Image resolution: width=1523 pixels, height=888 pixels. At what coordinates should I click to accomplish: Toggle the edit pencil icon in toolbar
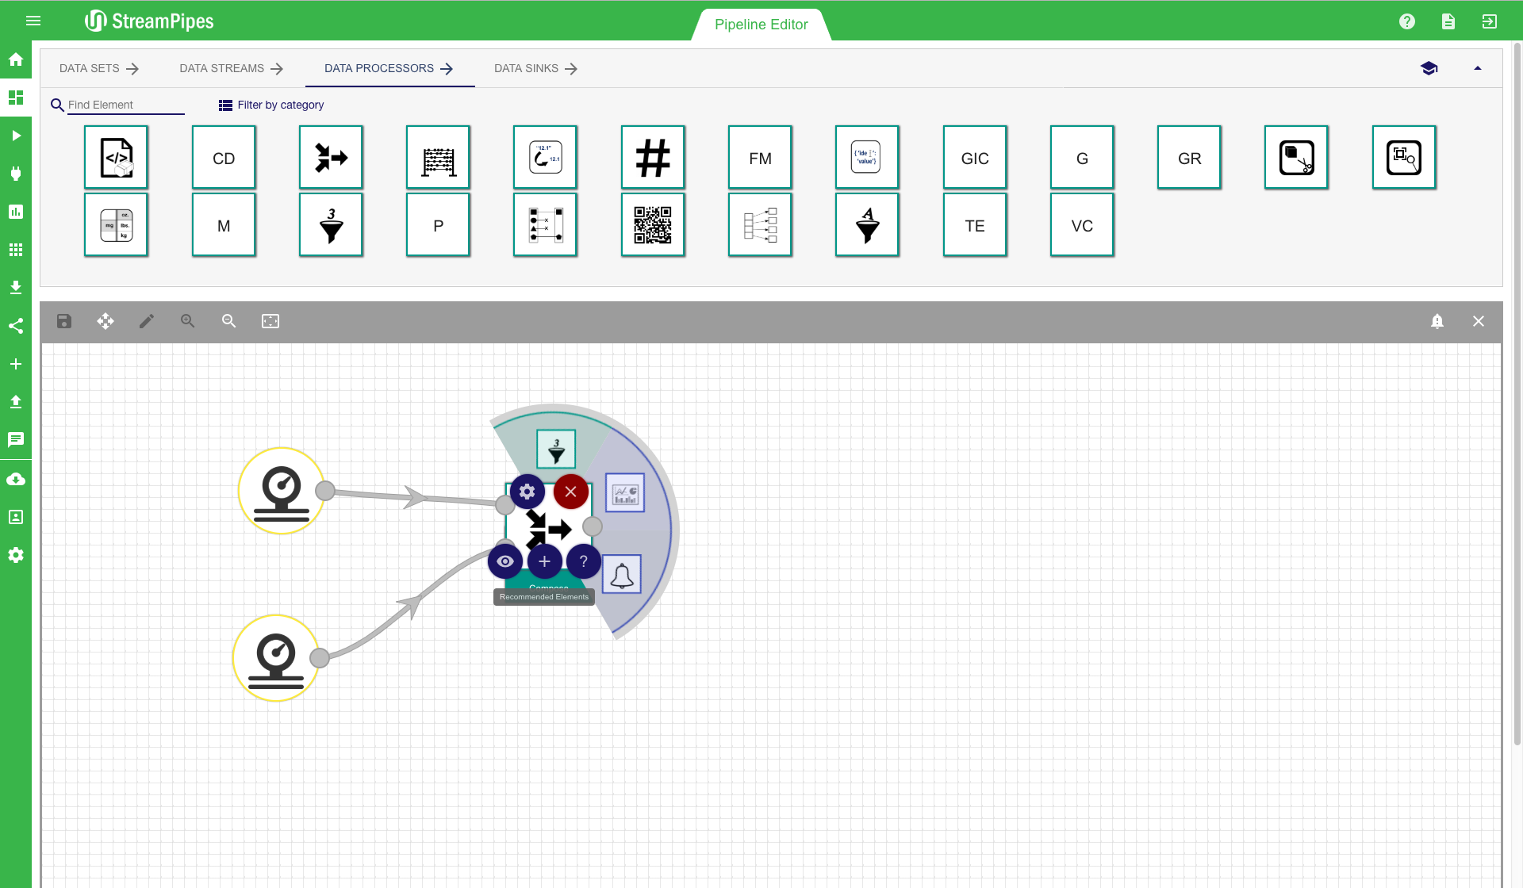147,321
